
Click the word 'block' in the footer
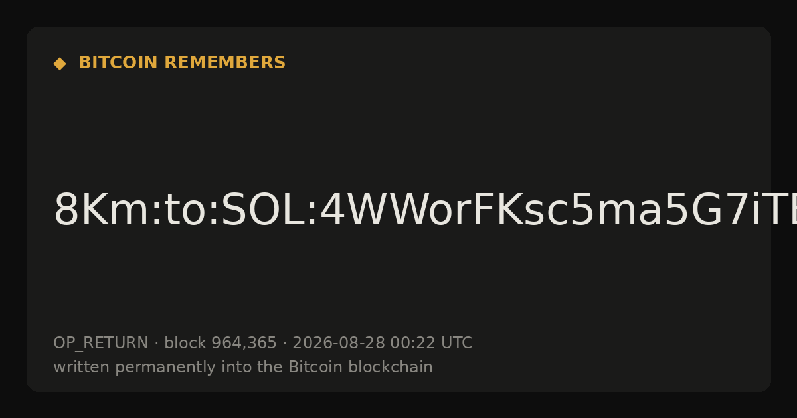click(x=185, y=343)
